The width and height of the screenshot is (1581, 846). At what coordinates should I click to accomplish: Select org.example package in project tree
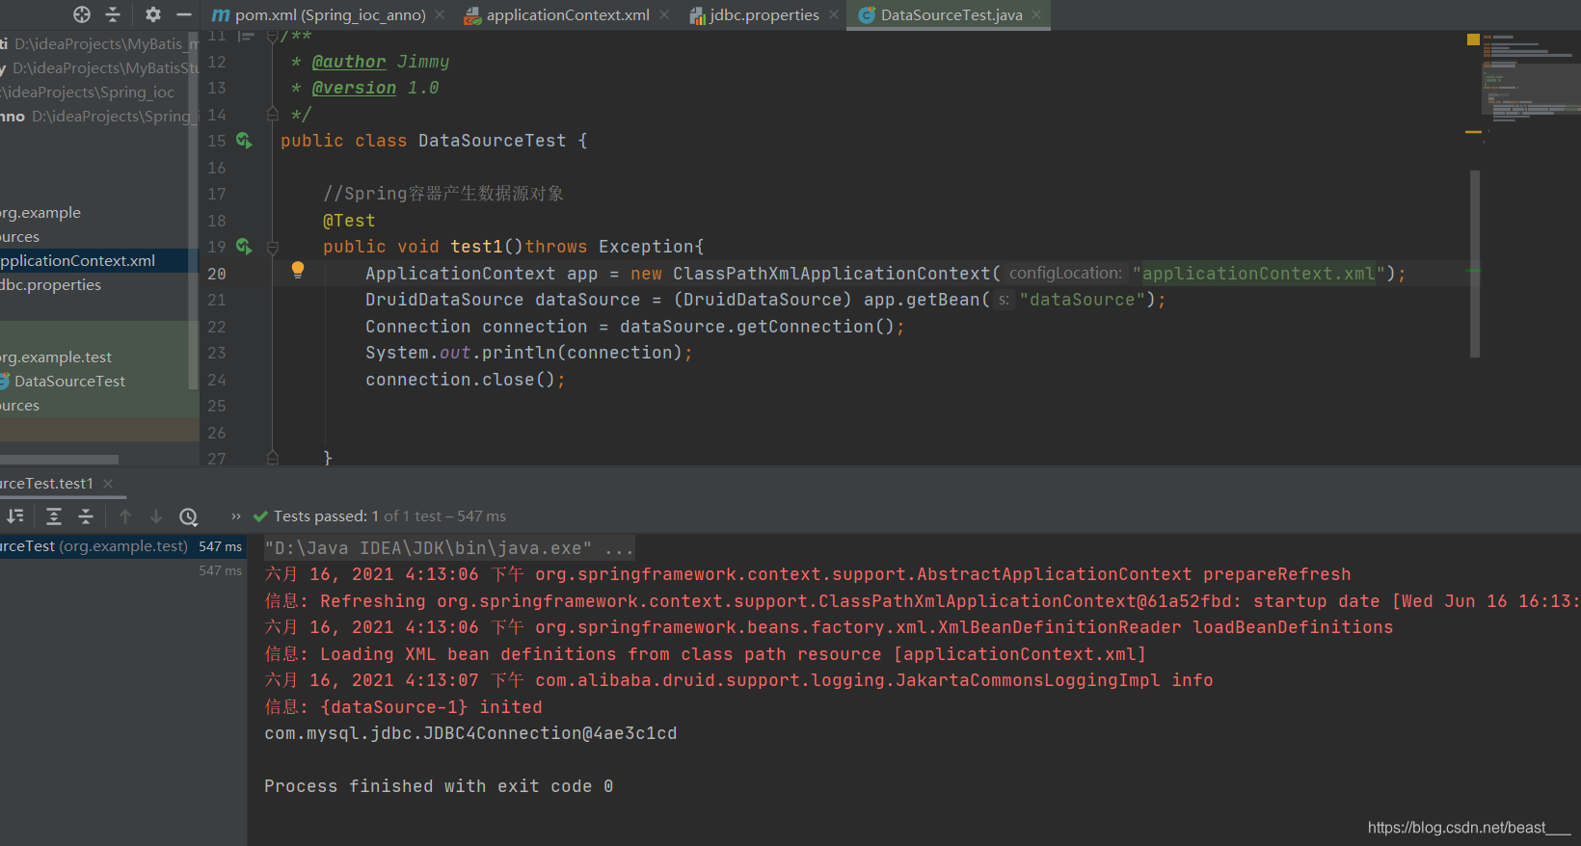coord(40,213)
